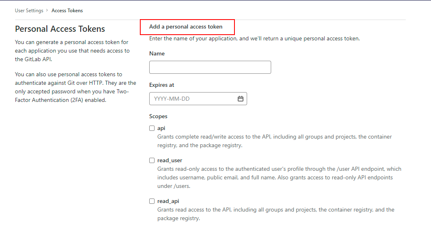
Task: Click the bold "api" scope label
Action: [x=161, y=128]
